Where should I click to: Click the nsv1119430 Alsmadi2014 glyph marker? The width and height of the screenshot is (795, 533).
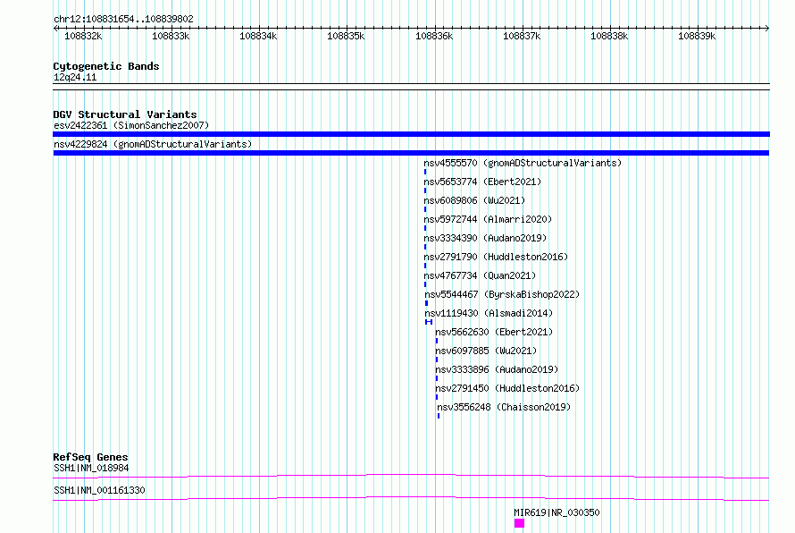pyautogui.click(x=429, y=322)
